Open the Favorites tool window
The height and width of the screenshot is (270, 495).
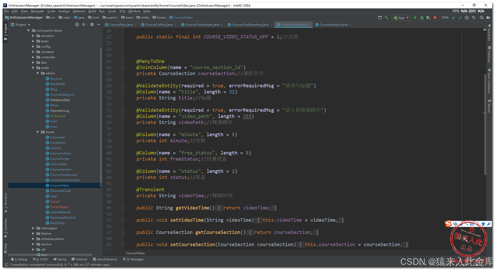pos(6,228)
